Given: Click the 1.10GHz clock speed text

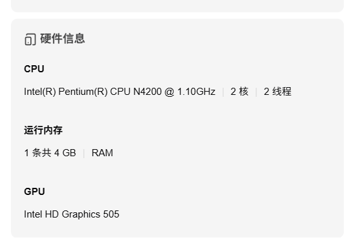Looking at the screenshot, I should pos(196,92).
